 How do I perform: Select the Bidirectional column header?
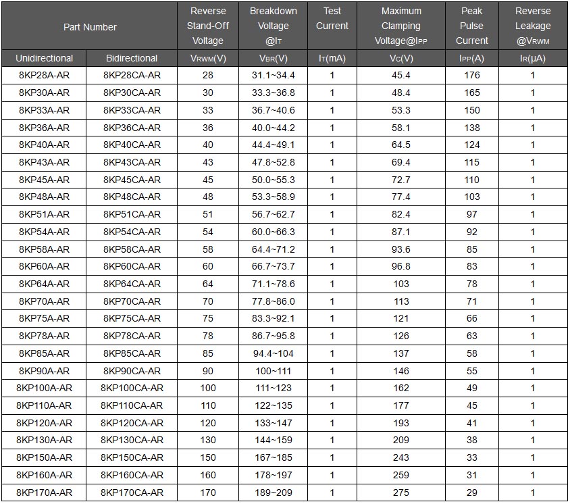pyautogui.click(x=132, y=58)
